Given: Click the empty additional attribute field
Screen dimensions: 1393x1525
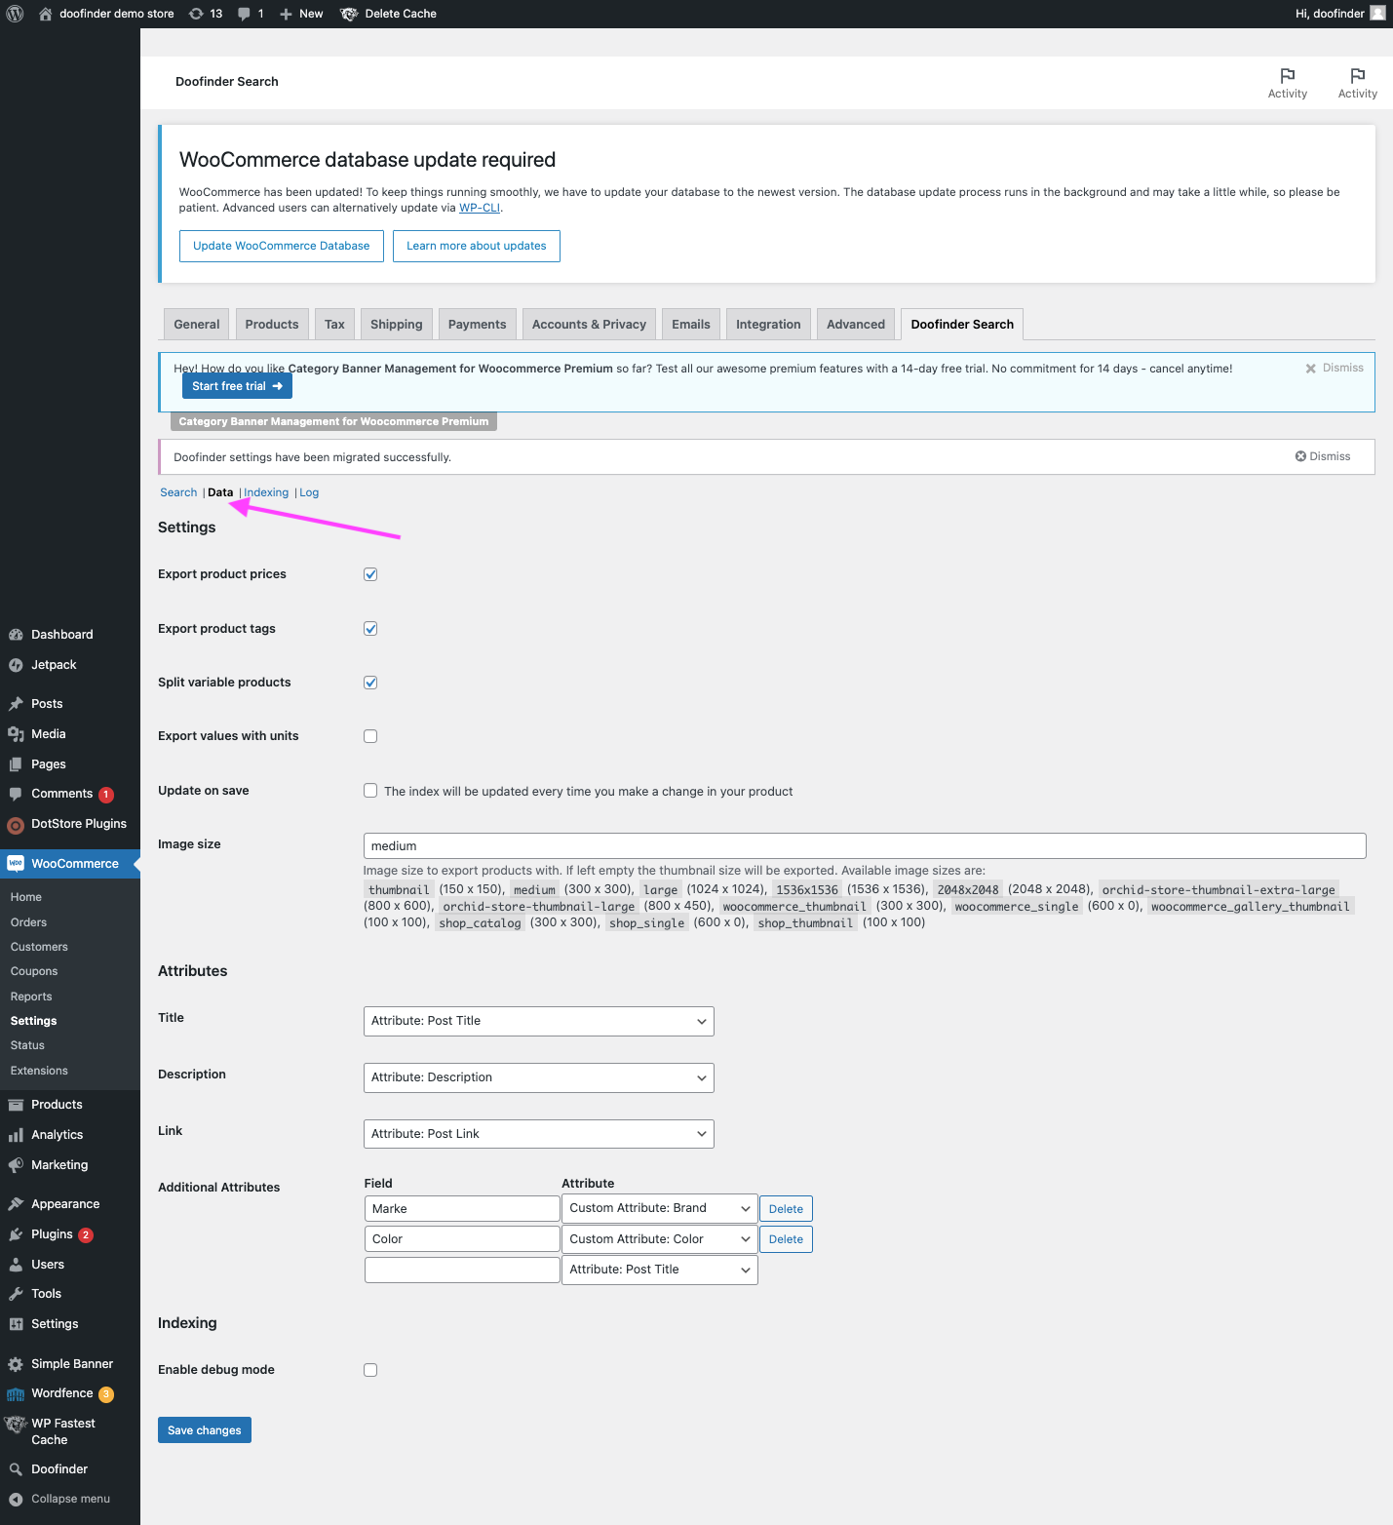Looking at the screenshot, I should [x=462, y=1270].
